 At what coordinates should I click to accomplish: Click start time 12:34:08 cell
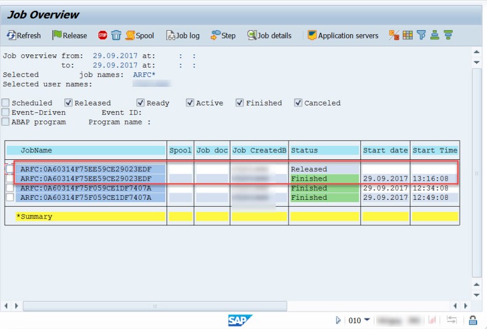(x=435, y=188)
